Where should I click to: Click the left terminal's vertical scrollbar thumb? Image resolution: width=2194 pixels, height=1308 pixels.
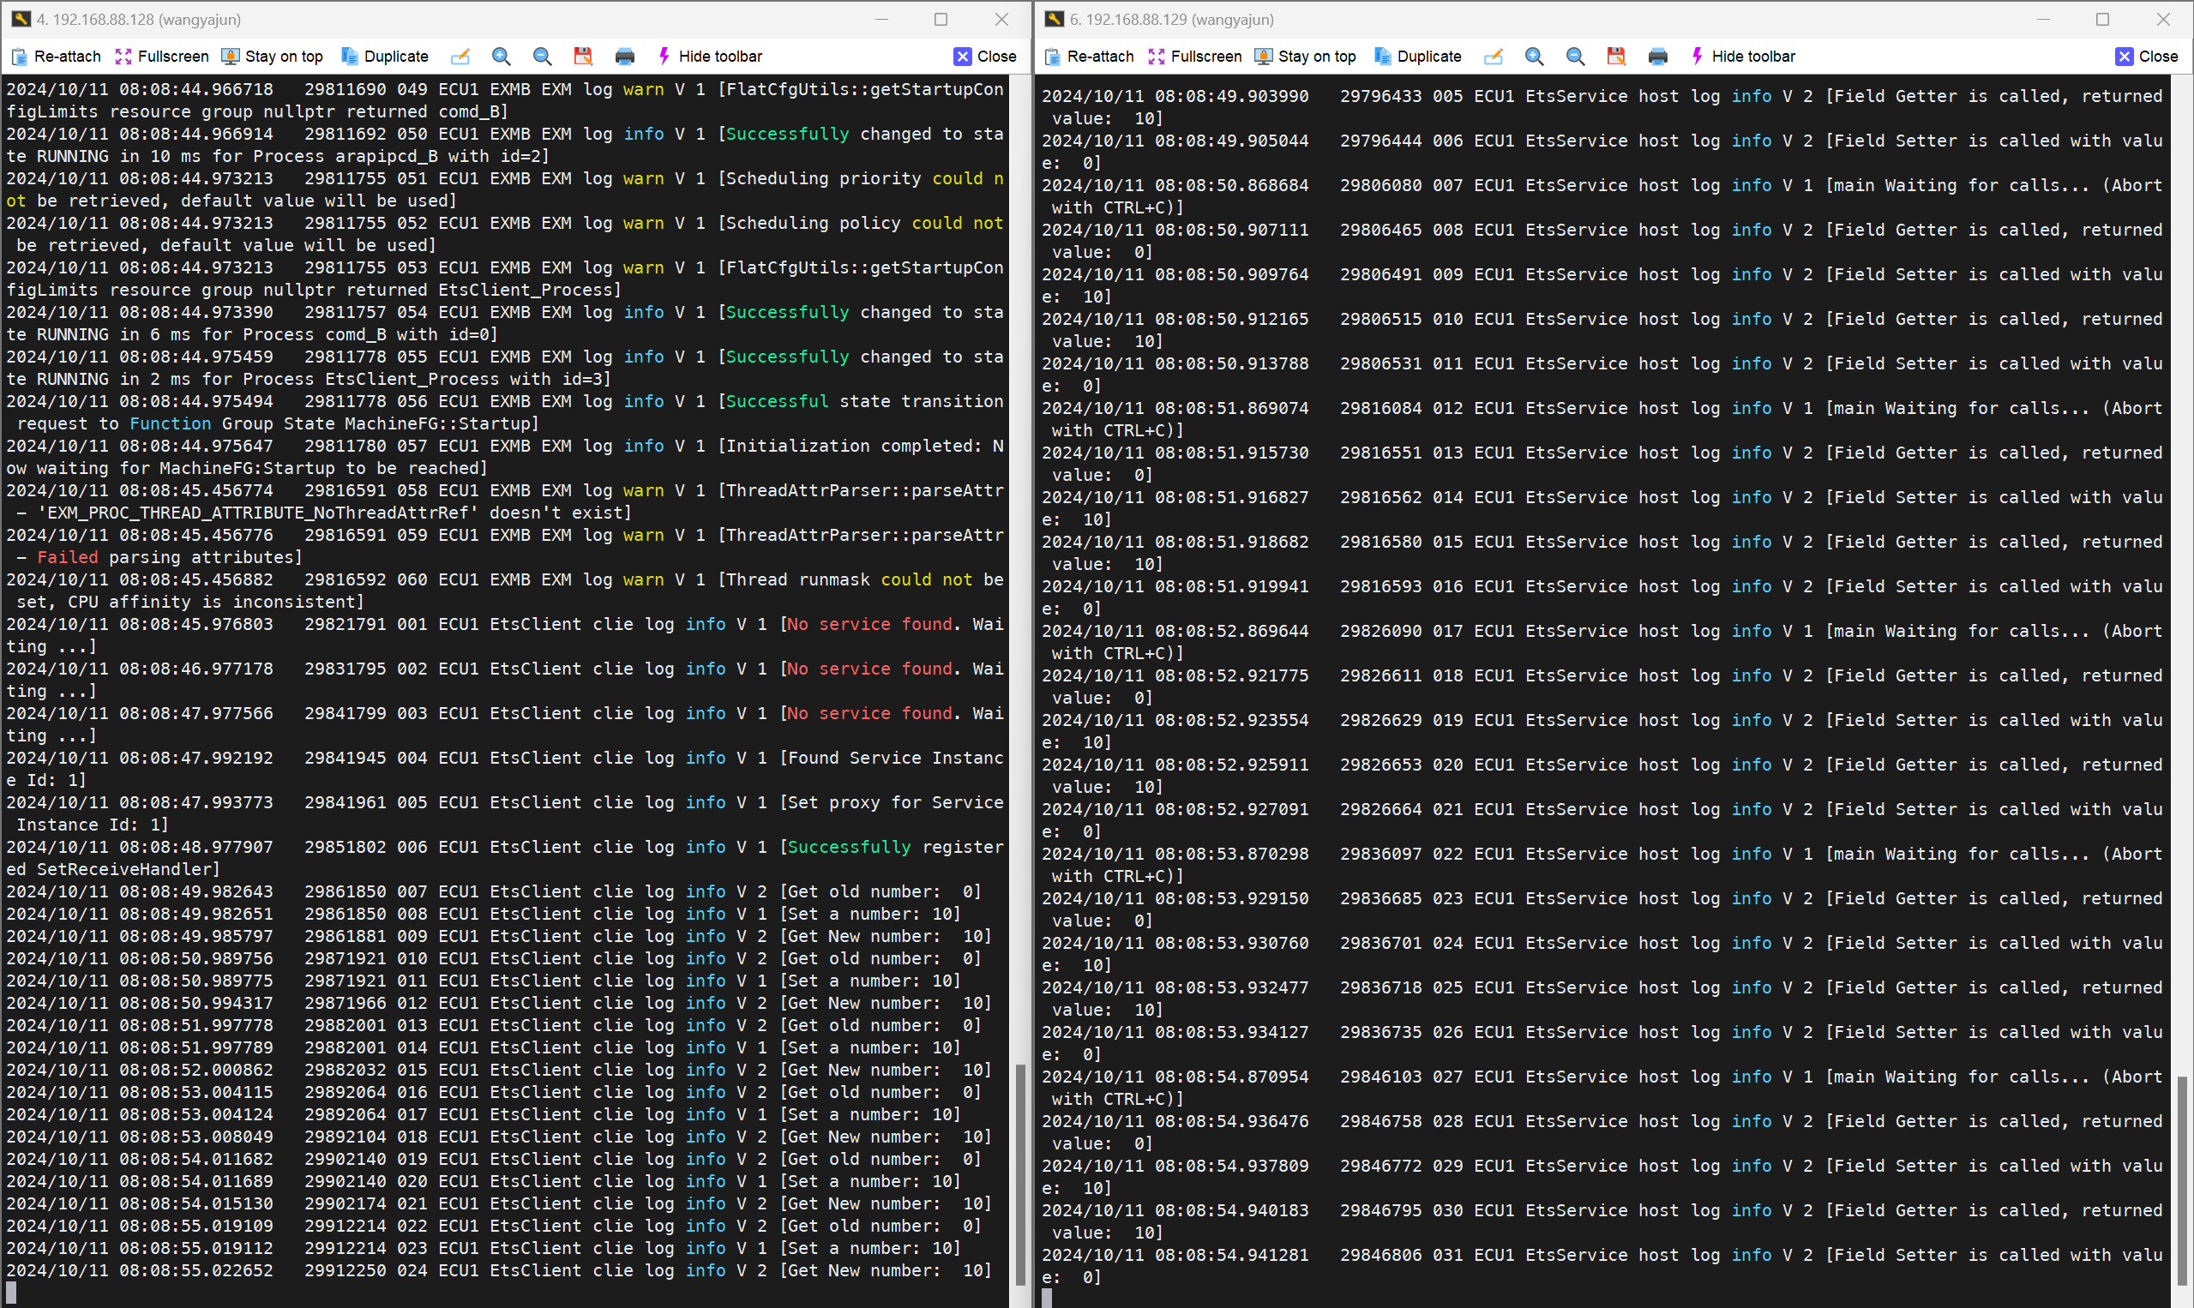(1020, 1174)
